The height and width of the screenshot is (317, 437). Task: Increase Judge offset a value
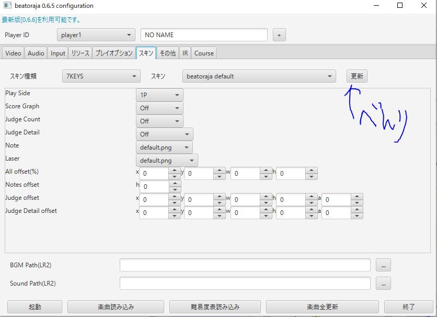(356, 197)
